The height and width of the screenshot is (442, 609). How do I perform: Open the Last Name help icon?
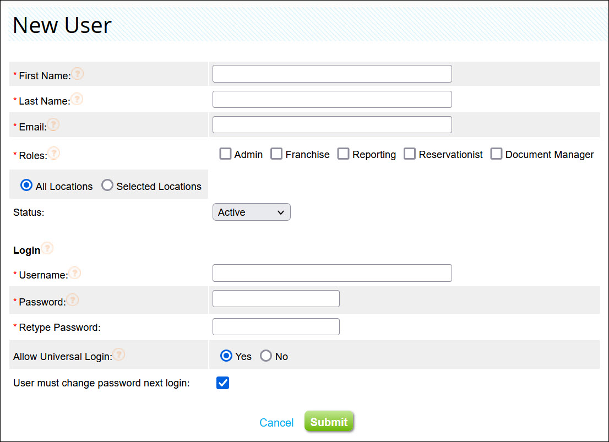coord(77,99)
